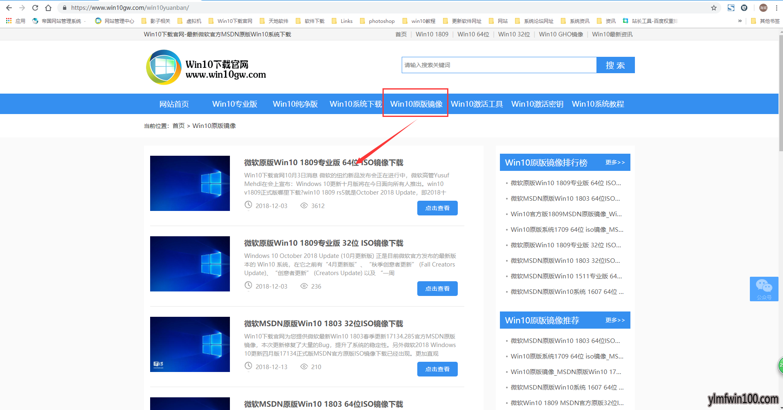Open the 更新软件网址 bookmark folder
The width and height of the screenshot is (783, 410).
tap(462, 21)
